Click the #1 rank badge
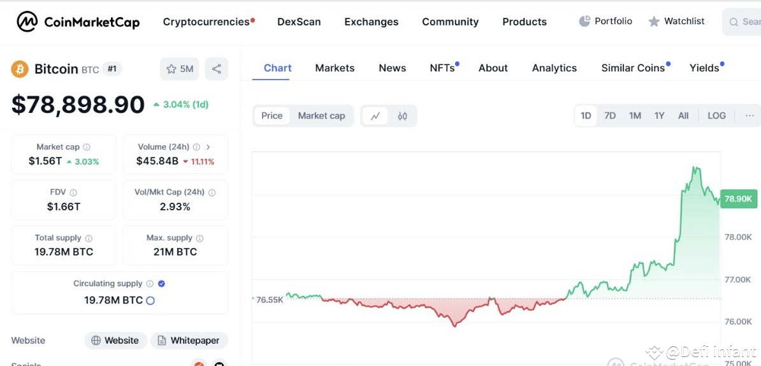Viewport: 761px width, 366px height. coord(112,69)
